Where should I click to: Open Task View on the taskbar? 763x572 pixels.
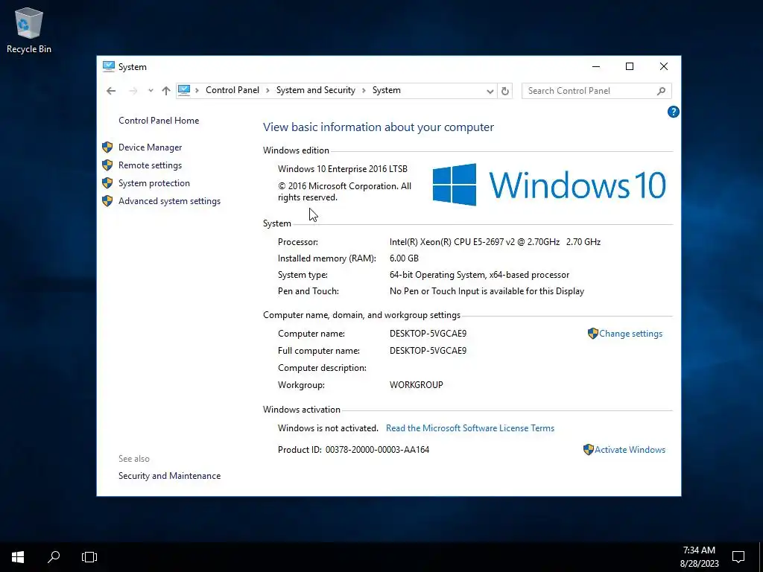[x=89, y=557]
